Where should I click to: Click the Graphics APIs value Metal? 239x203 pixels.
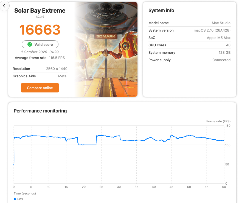[x=63, y=76]
